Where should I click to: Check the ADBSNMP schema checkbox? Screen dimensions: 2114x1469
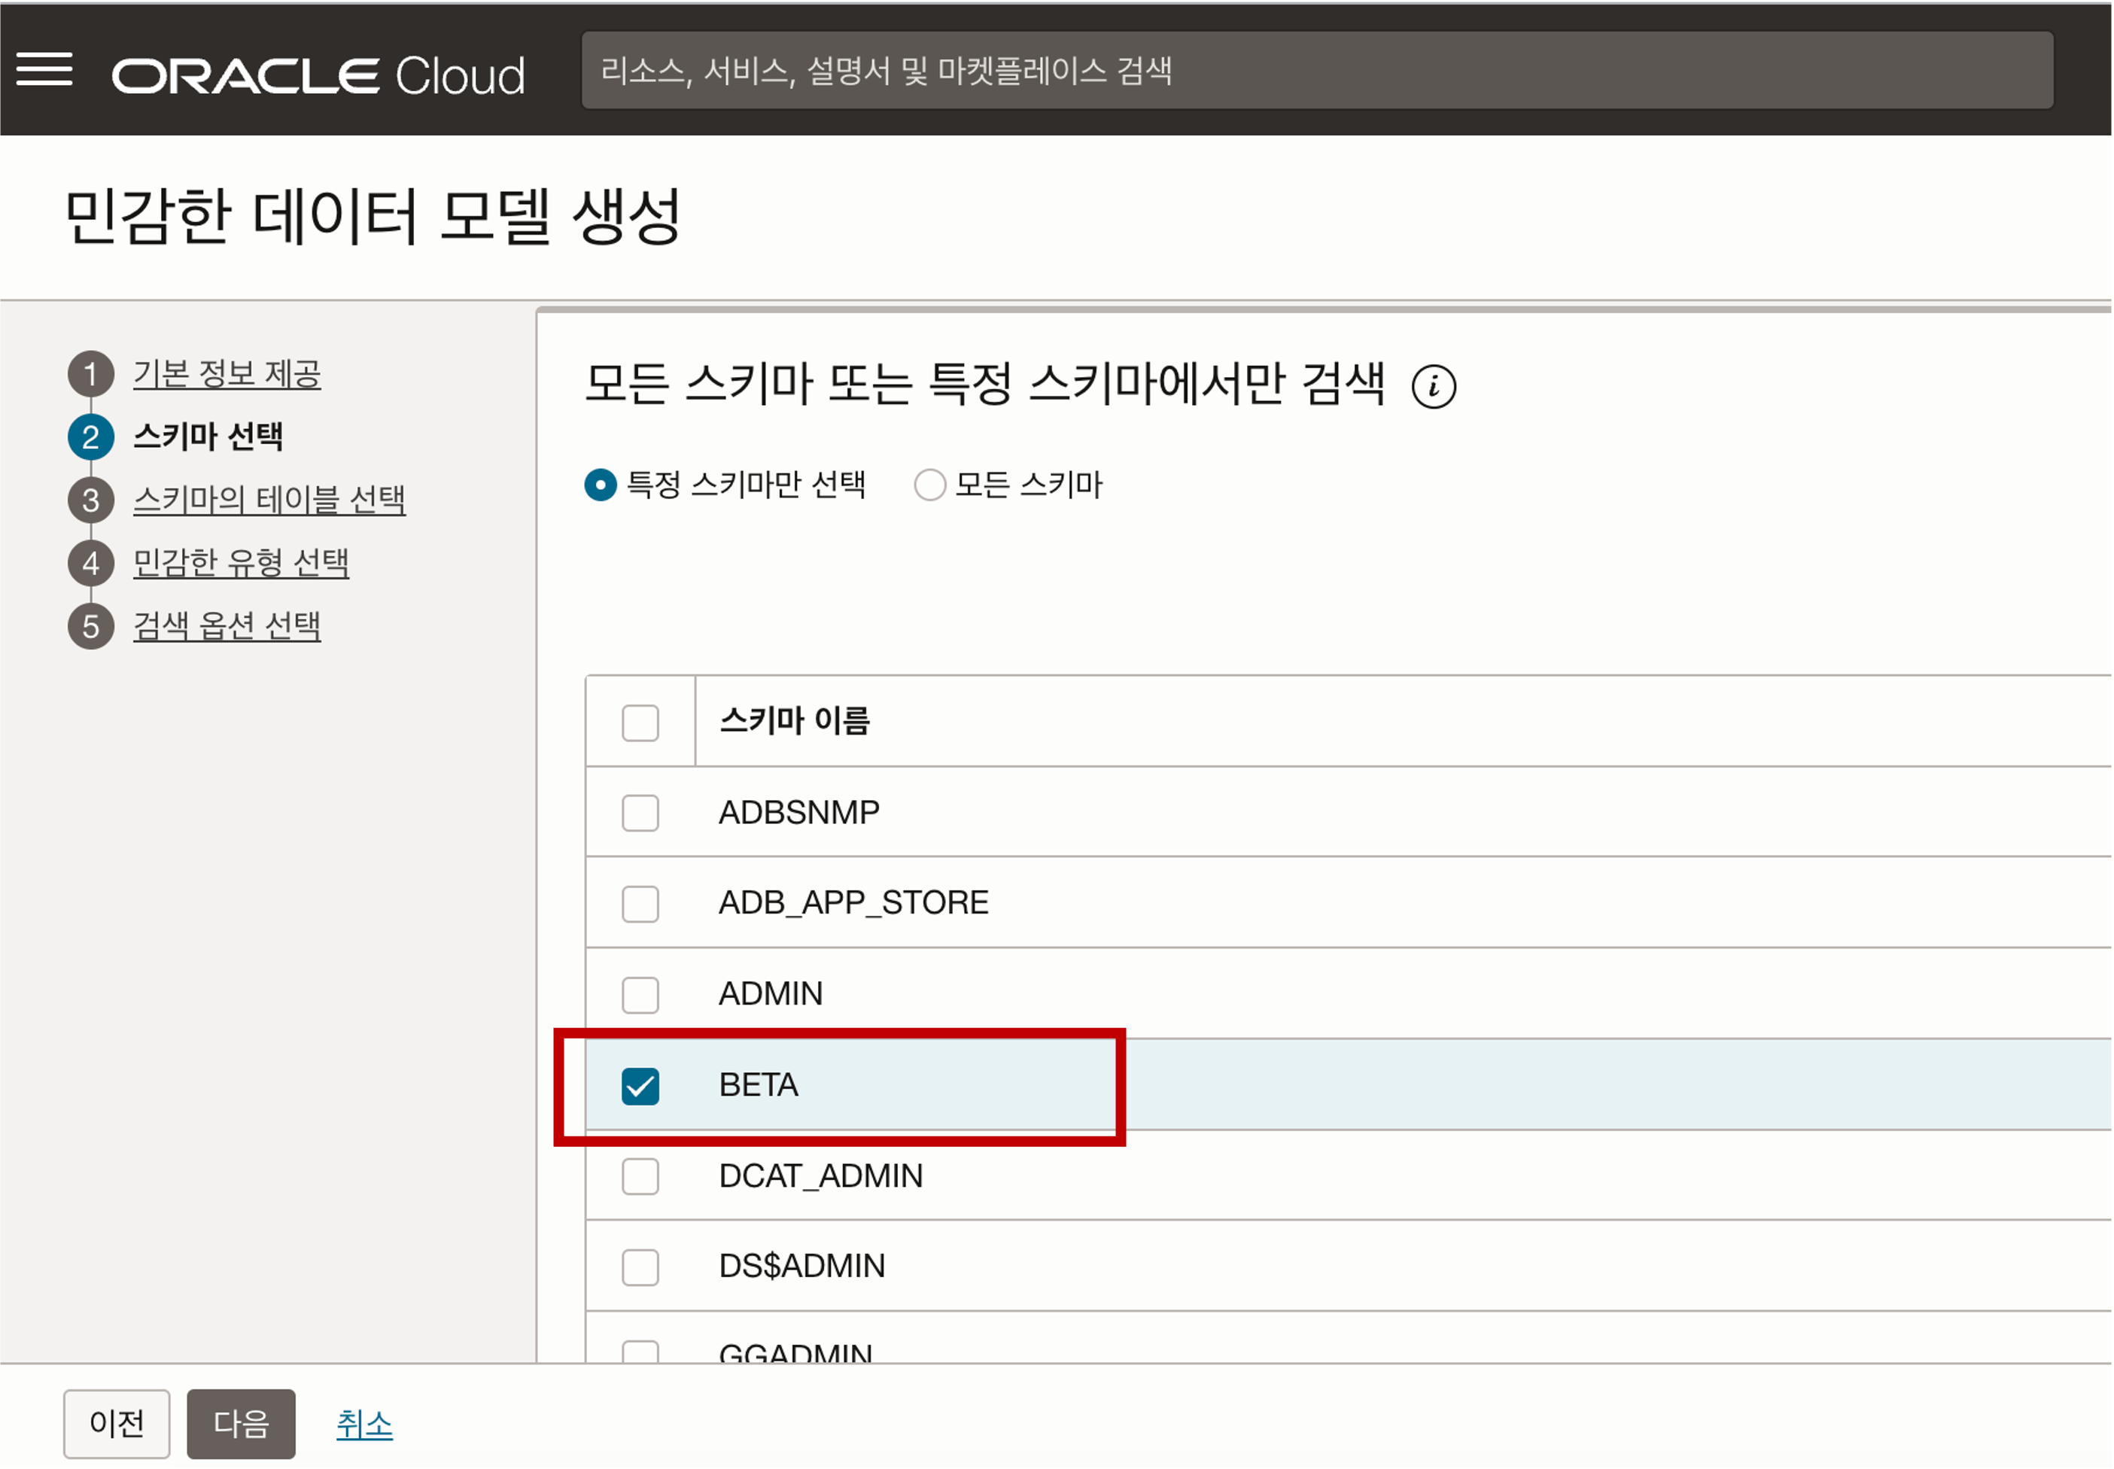(x=640, y=813)
